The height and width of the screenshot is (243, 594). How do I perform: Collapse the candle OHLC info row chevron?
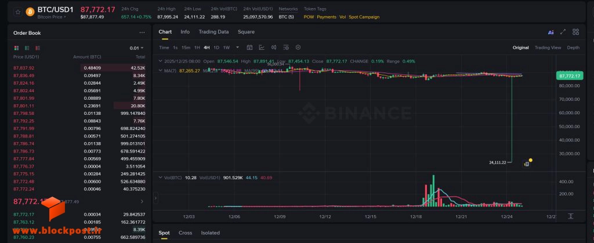160,61
